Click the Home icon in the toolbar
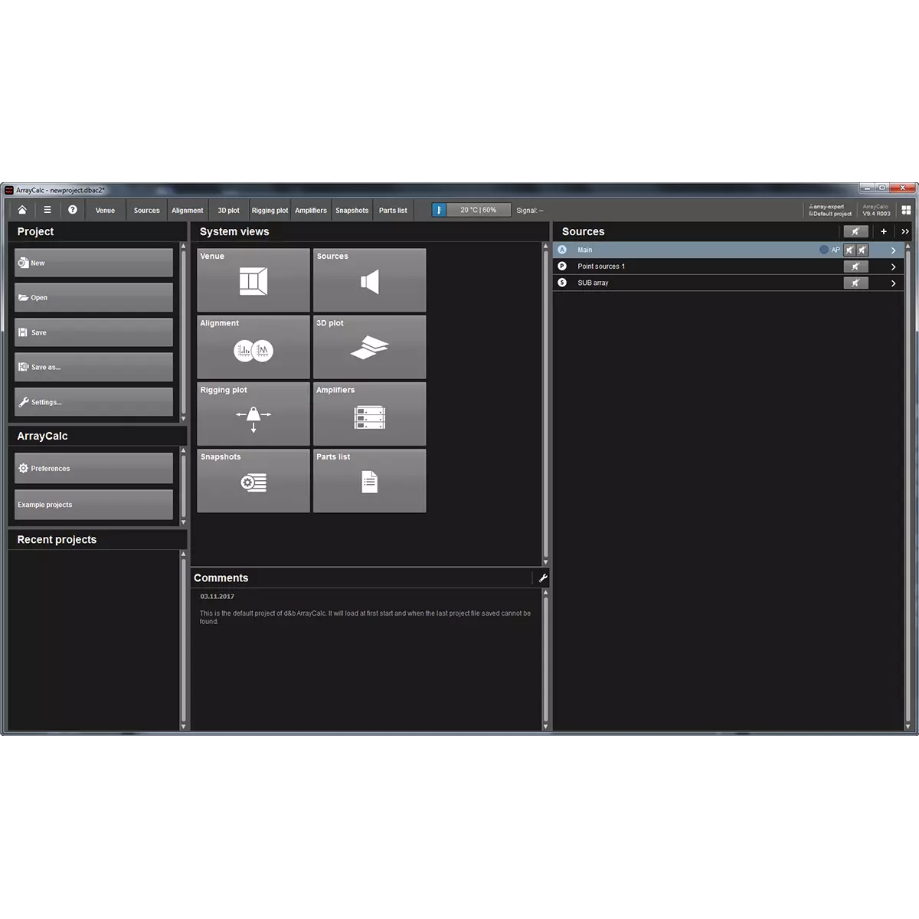The height and width of the screenshot is (919, 919). [x=22, y=210]
